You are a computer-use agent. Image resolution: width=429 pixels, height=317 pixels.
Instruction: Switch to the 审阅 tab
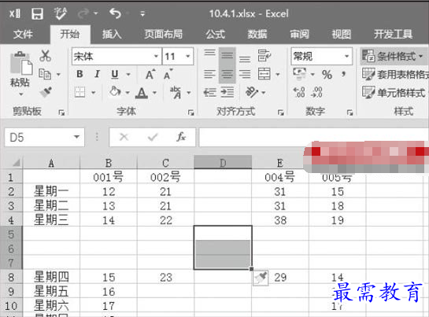(299, 35)
